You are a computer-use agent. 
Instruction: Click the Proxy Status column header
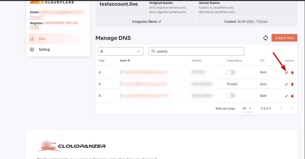click(x=234, y=60)
